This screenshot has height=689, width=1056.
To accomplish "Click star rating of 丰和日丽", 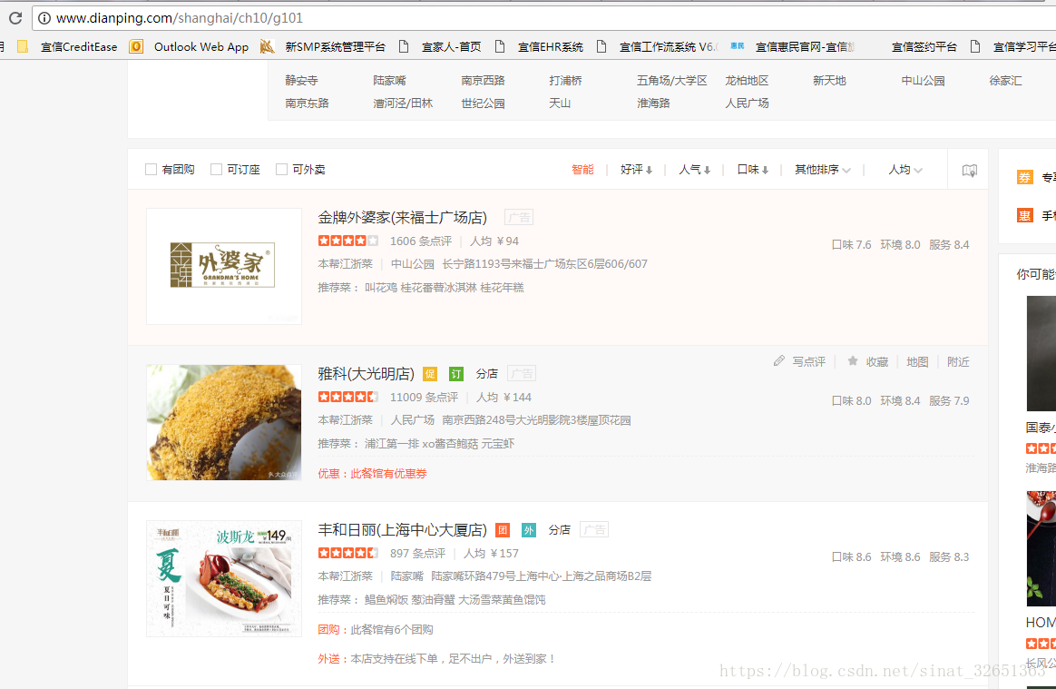I will pyautogui.click(x=348, y=553).
